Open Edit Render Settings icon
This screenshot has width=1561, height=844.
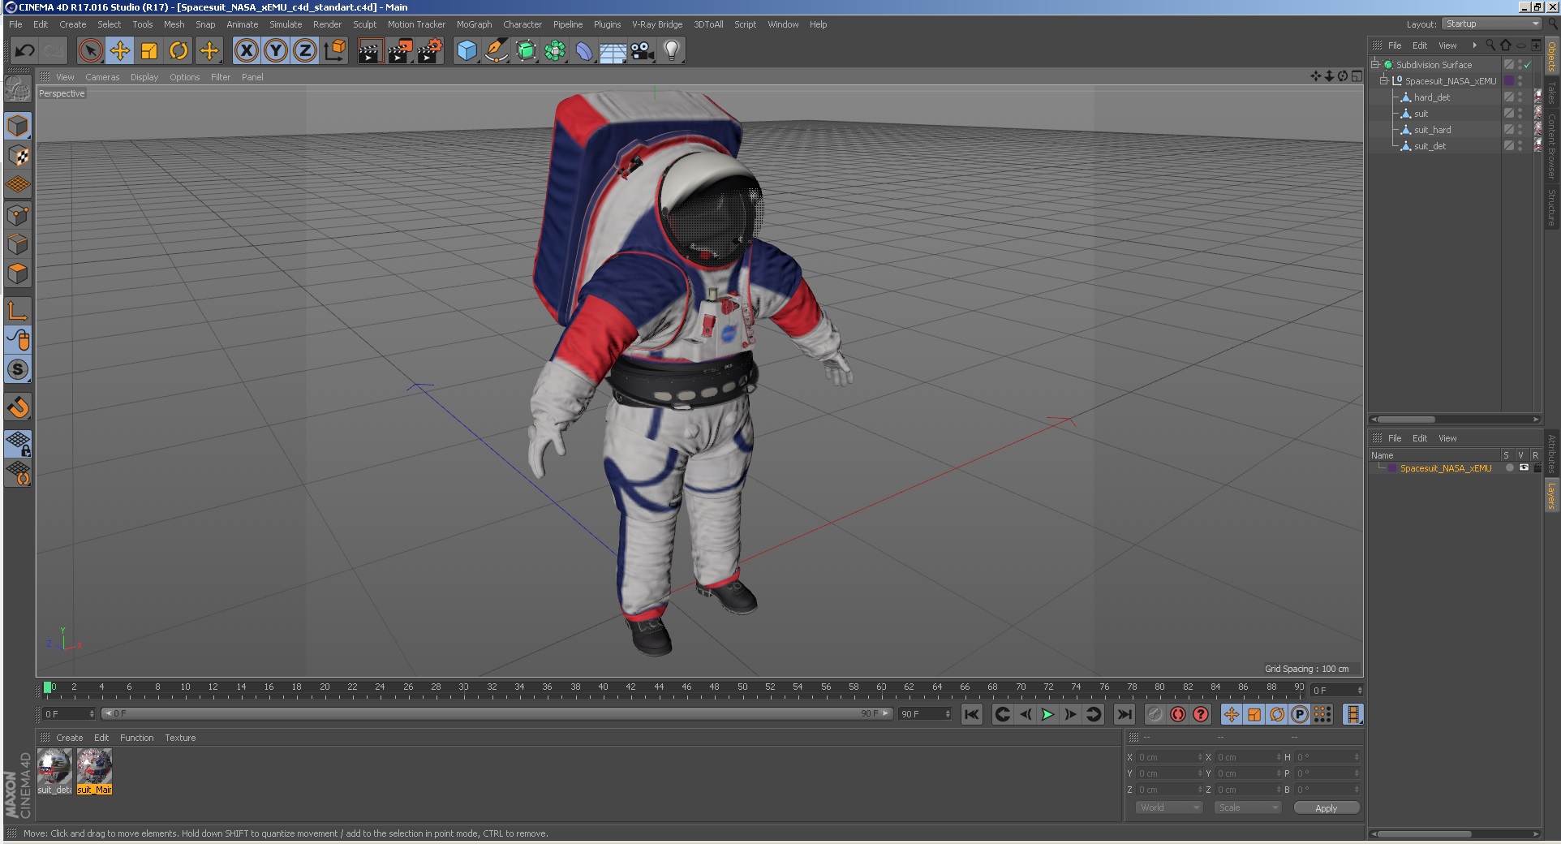point(430,51)
